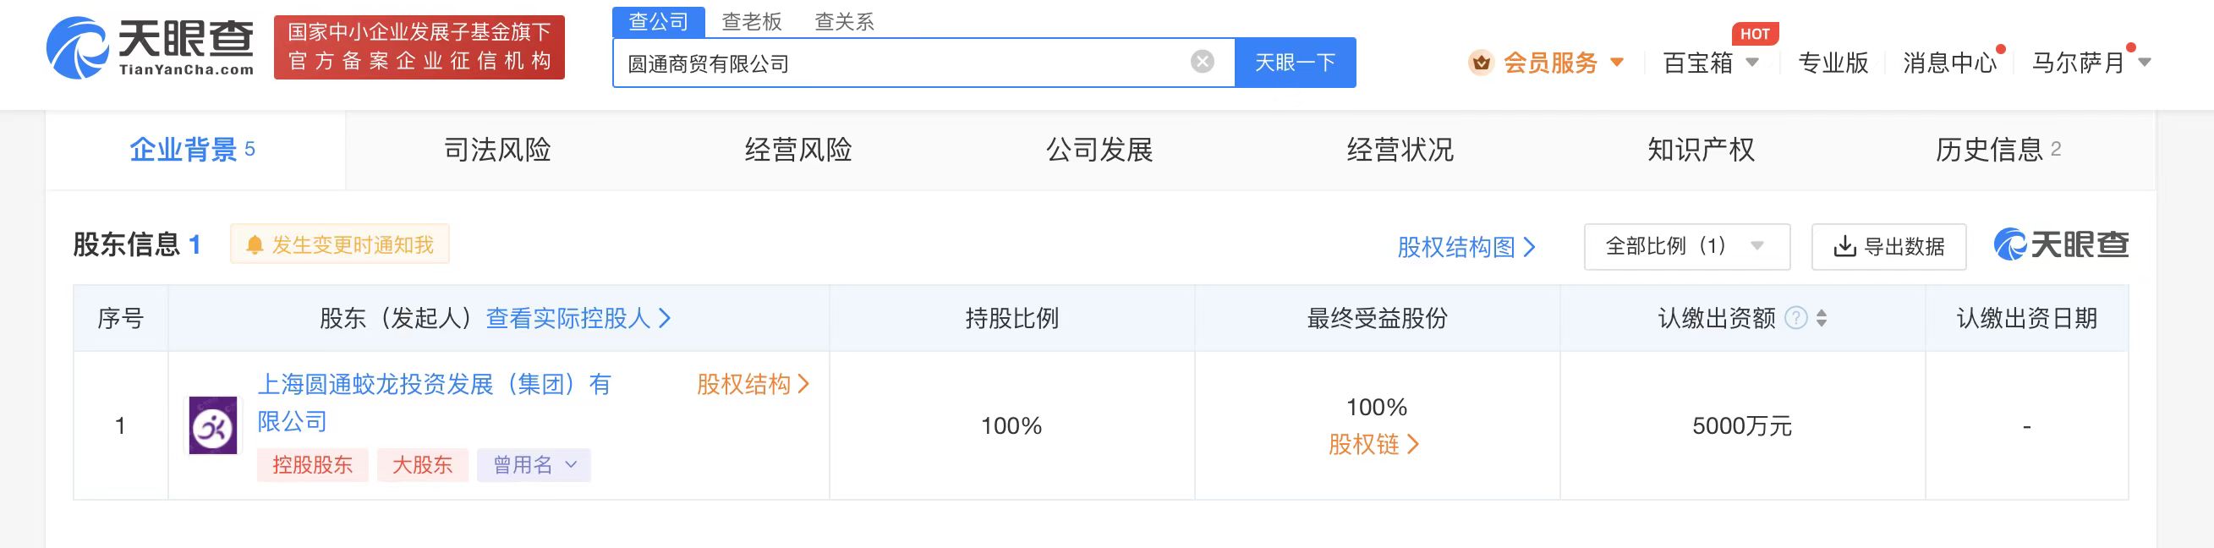Click the 认缴出资日期 column header
Image resolution: width=2214 pixels, height=548 pixels.
click(x=2026, y=319)
